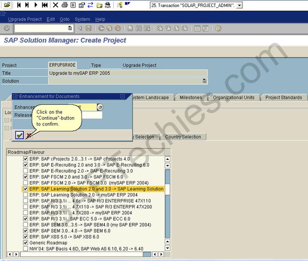
Task: Click the green Continue checkmark button
Action: 19,135
